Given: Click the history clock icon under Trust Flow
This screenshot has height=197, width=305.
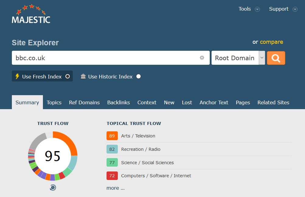Looking at the screenshot, I should tap(53, 188).
